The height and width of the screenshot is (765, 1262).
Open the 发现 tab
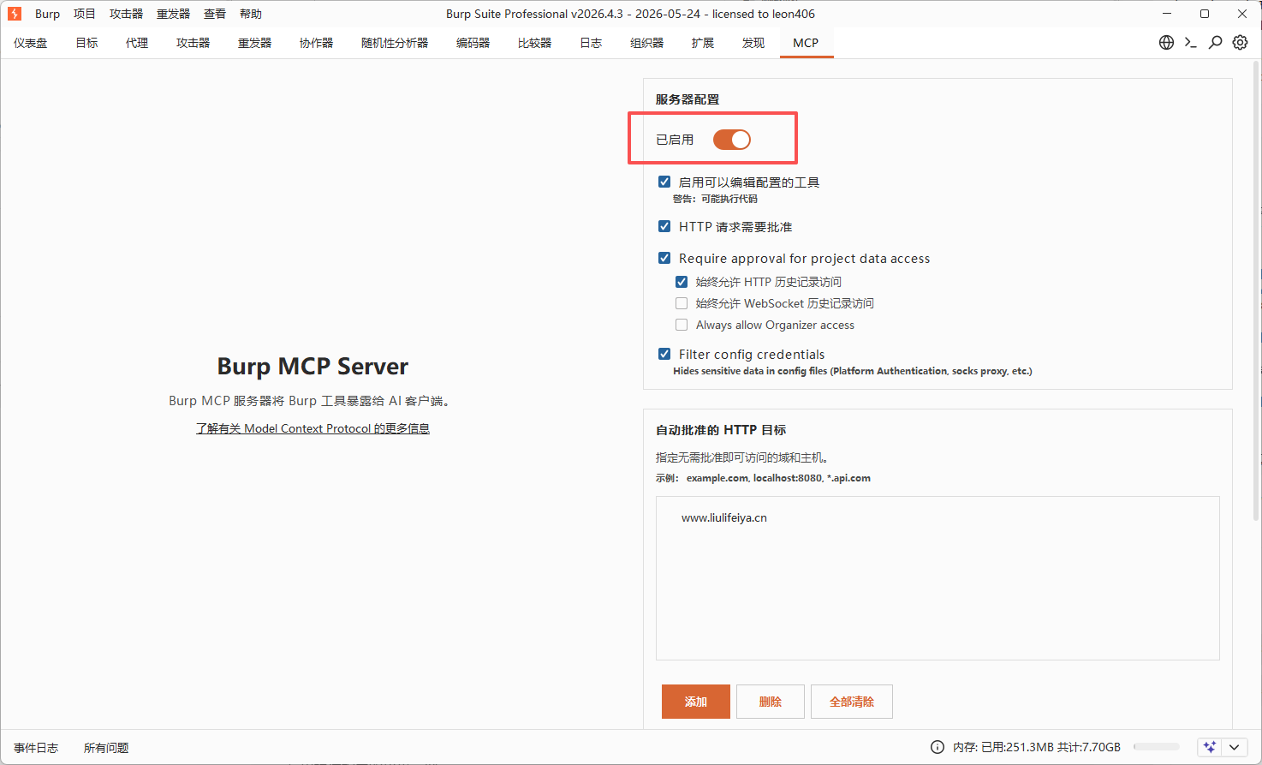point(753,43)
